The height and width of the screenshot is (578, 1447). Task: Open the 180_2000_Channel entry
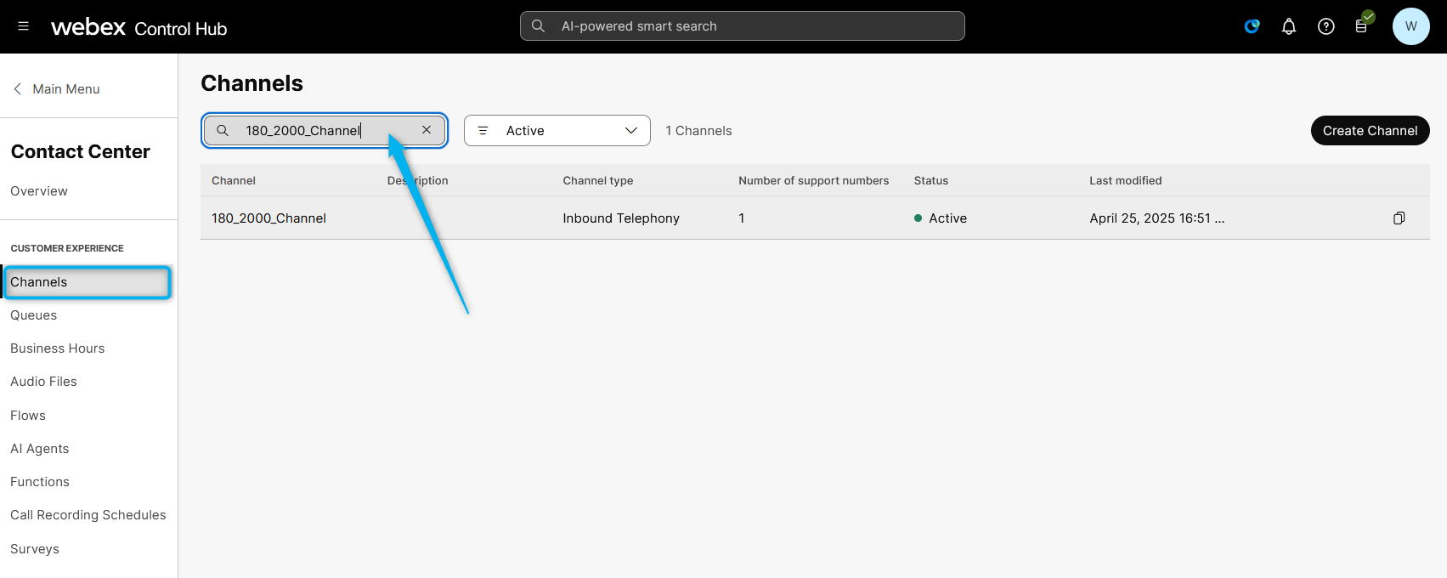coord(269,218)
